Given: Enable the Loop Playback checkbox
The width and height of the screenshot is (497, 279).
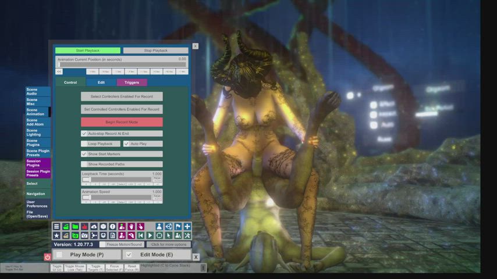Looking at the screenshot, I should click(84, 144).
